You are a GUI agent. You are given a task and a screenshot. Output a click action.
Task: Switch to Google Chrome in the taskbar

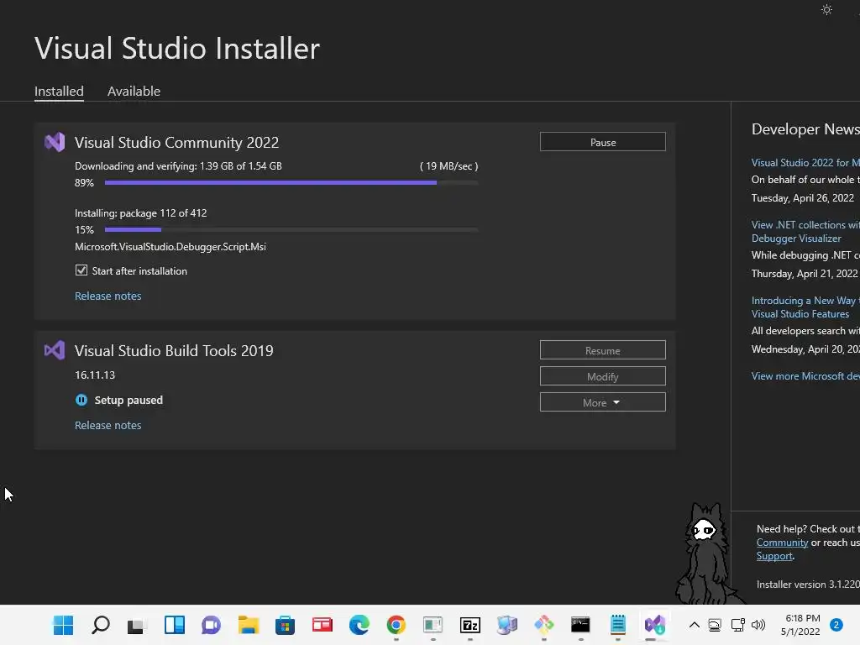click(396, 625)
